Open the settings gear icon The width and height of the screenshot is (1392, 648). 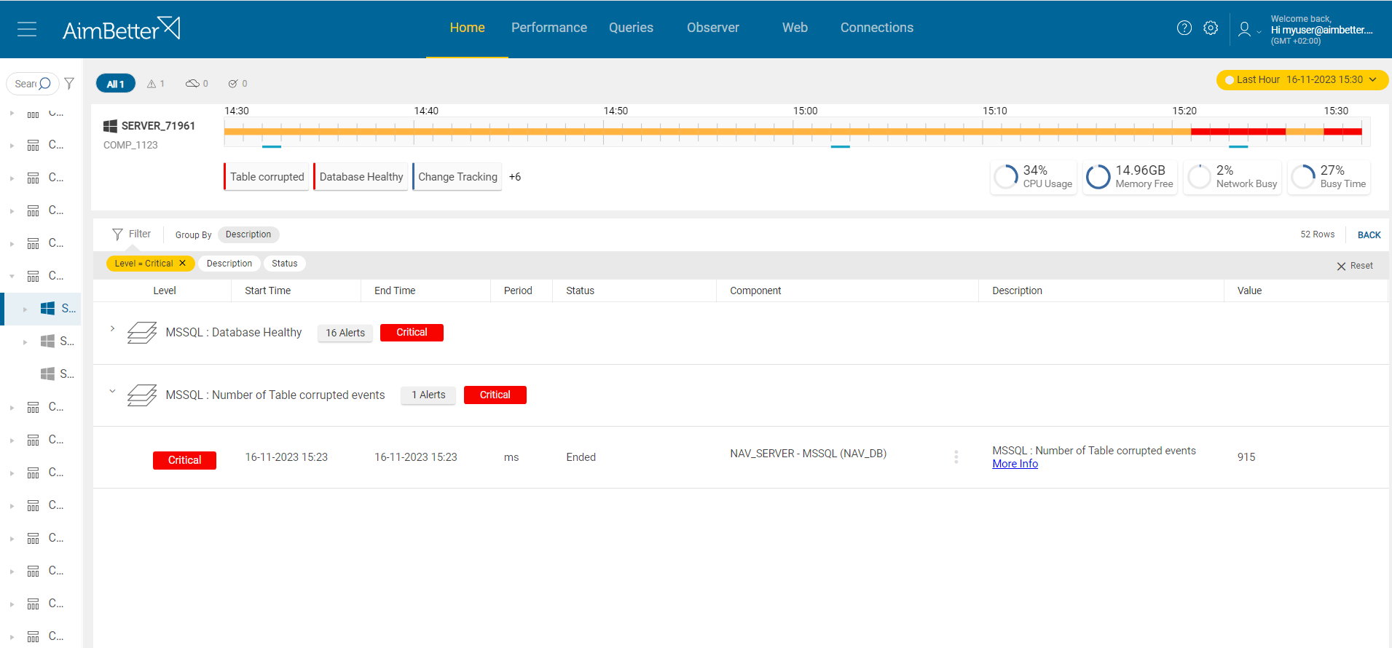coord(1211,28)
